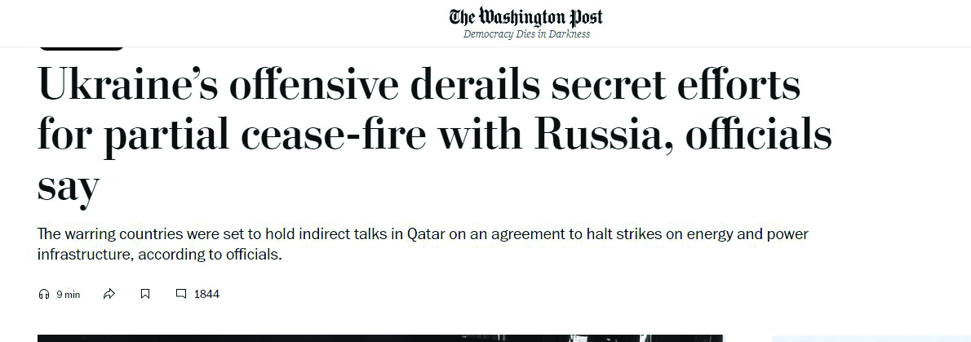This screenshot has width=971, height=342.
Task: Save article with the bookmark icon
Action: (x=145, y=294)
